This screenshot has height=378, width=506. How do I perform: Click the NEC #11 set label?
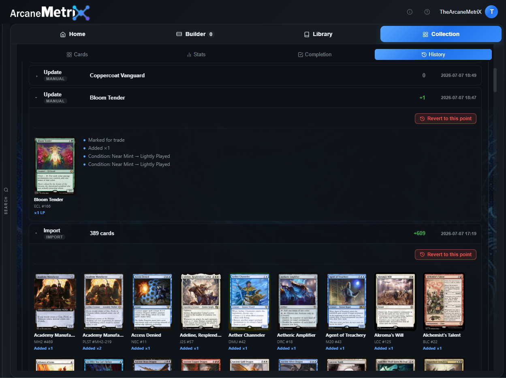(139, 342)
